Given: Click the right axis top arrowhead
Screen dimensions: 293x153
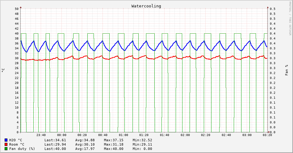Looking at the screenshot, I should pos(268,7).
